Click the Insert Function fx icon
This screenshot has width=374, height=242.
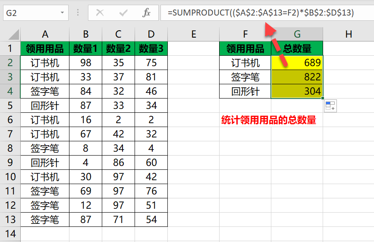[x=146, y=13]
